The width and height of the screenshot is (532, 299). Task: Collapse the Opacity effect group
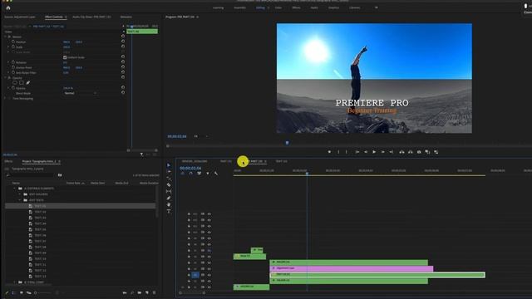pyautogui.click(x=5, y=77)
